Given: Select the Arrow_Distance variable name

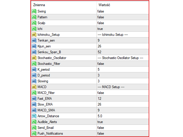Looking at the screenshot, I should tap(48, 116).
